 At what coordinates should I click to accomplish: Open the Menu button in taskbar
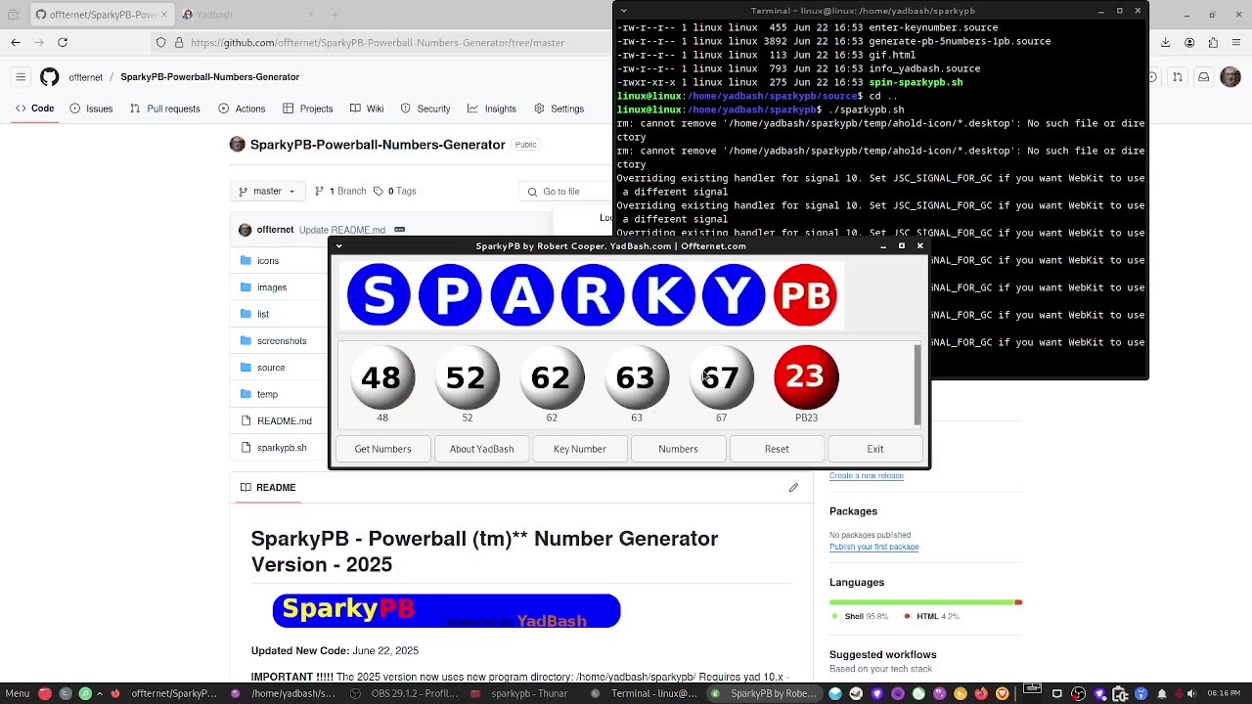pyautogui.click(x=18, y=693)
